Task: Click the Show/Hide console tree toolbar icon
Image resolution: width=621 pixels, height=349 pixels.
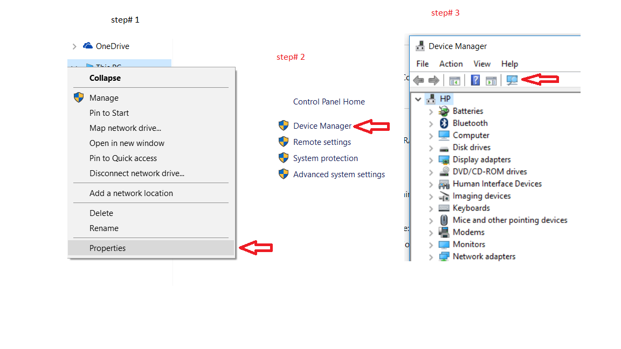Action: click(454, 81)
